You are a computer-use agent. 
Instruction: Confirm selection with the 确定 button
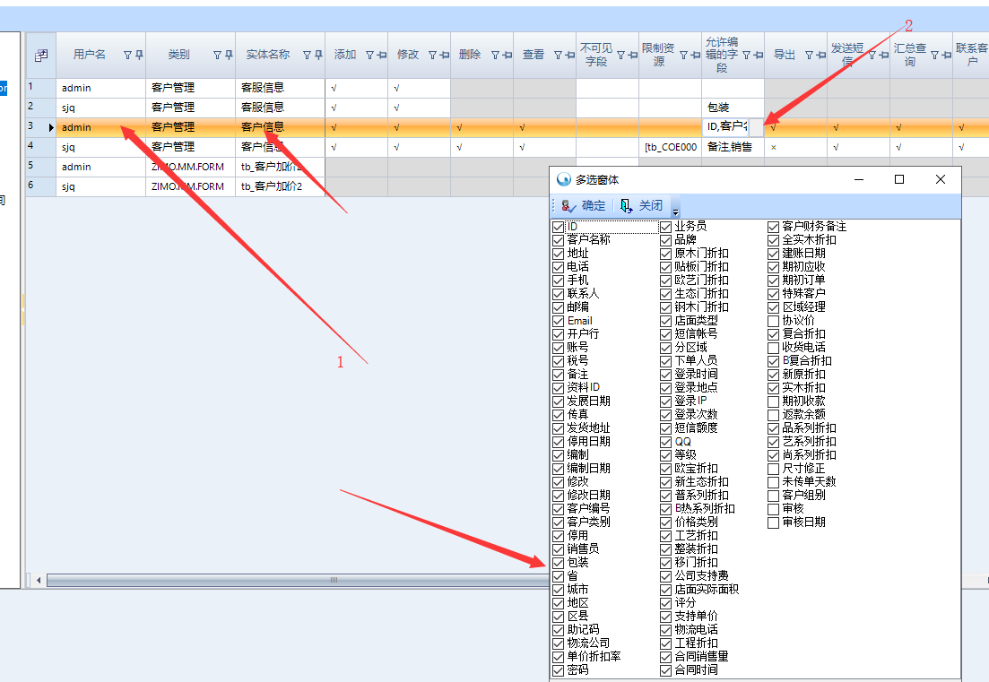point(583,206)
